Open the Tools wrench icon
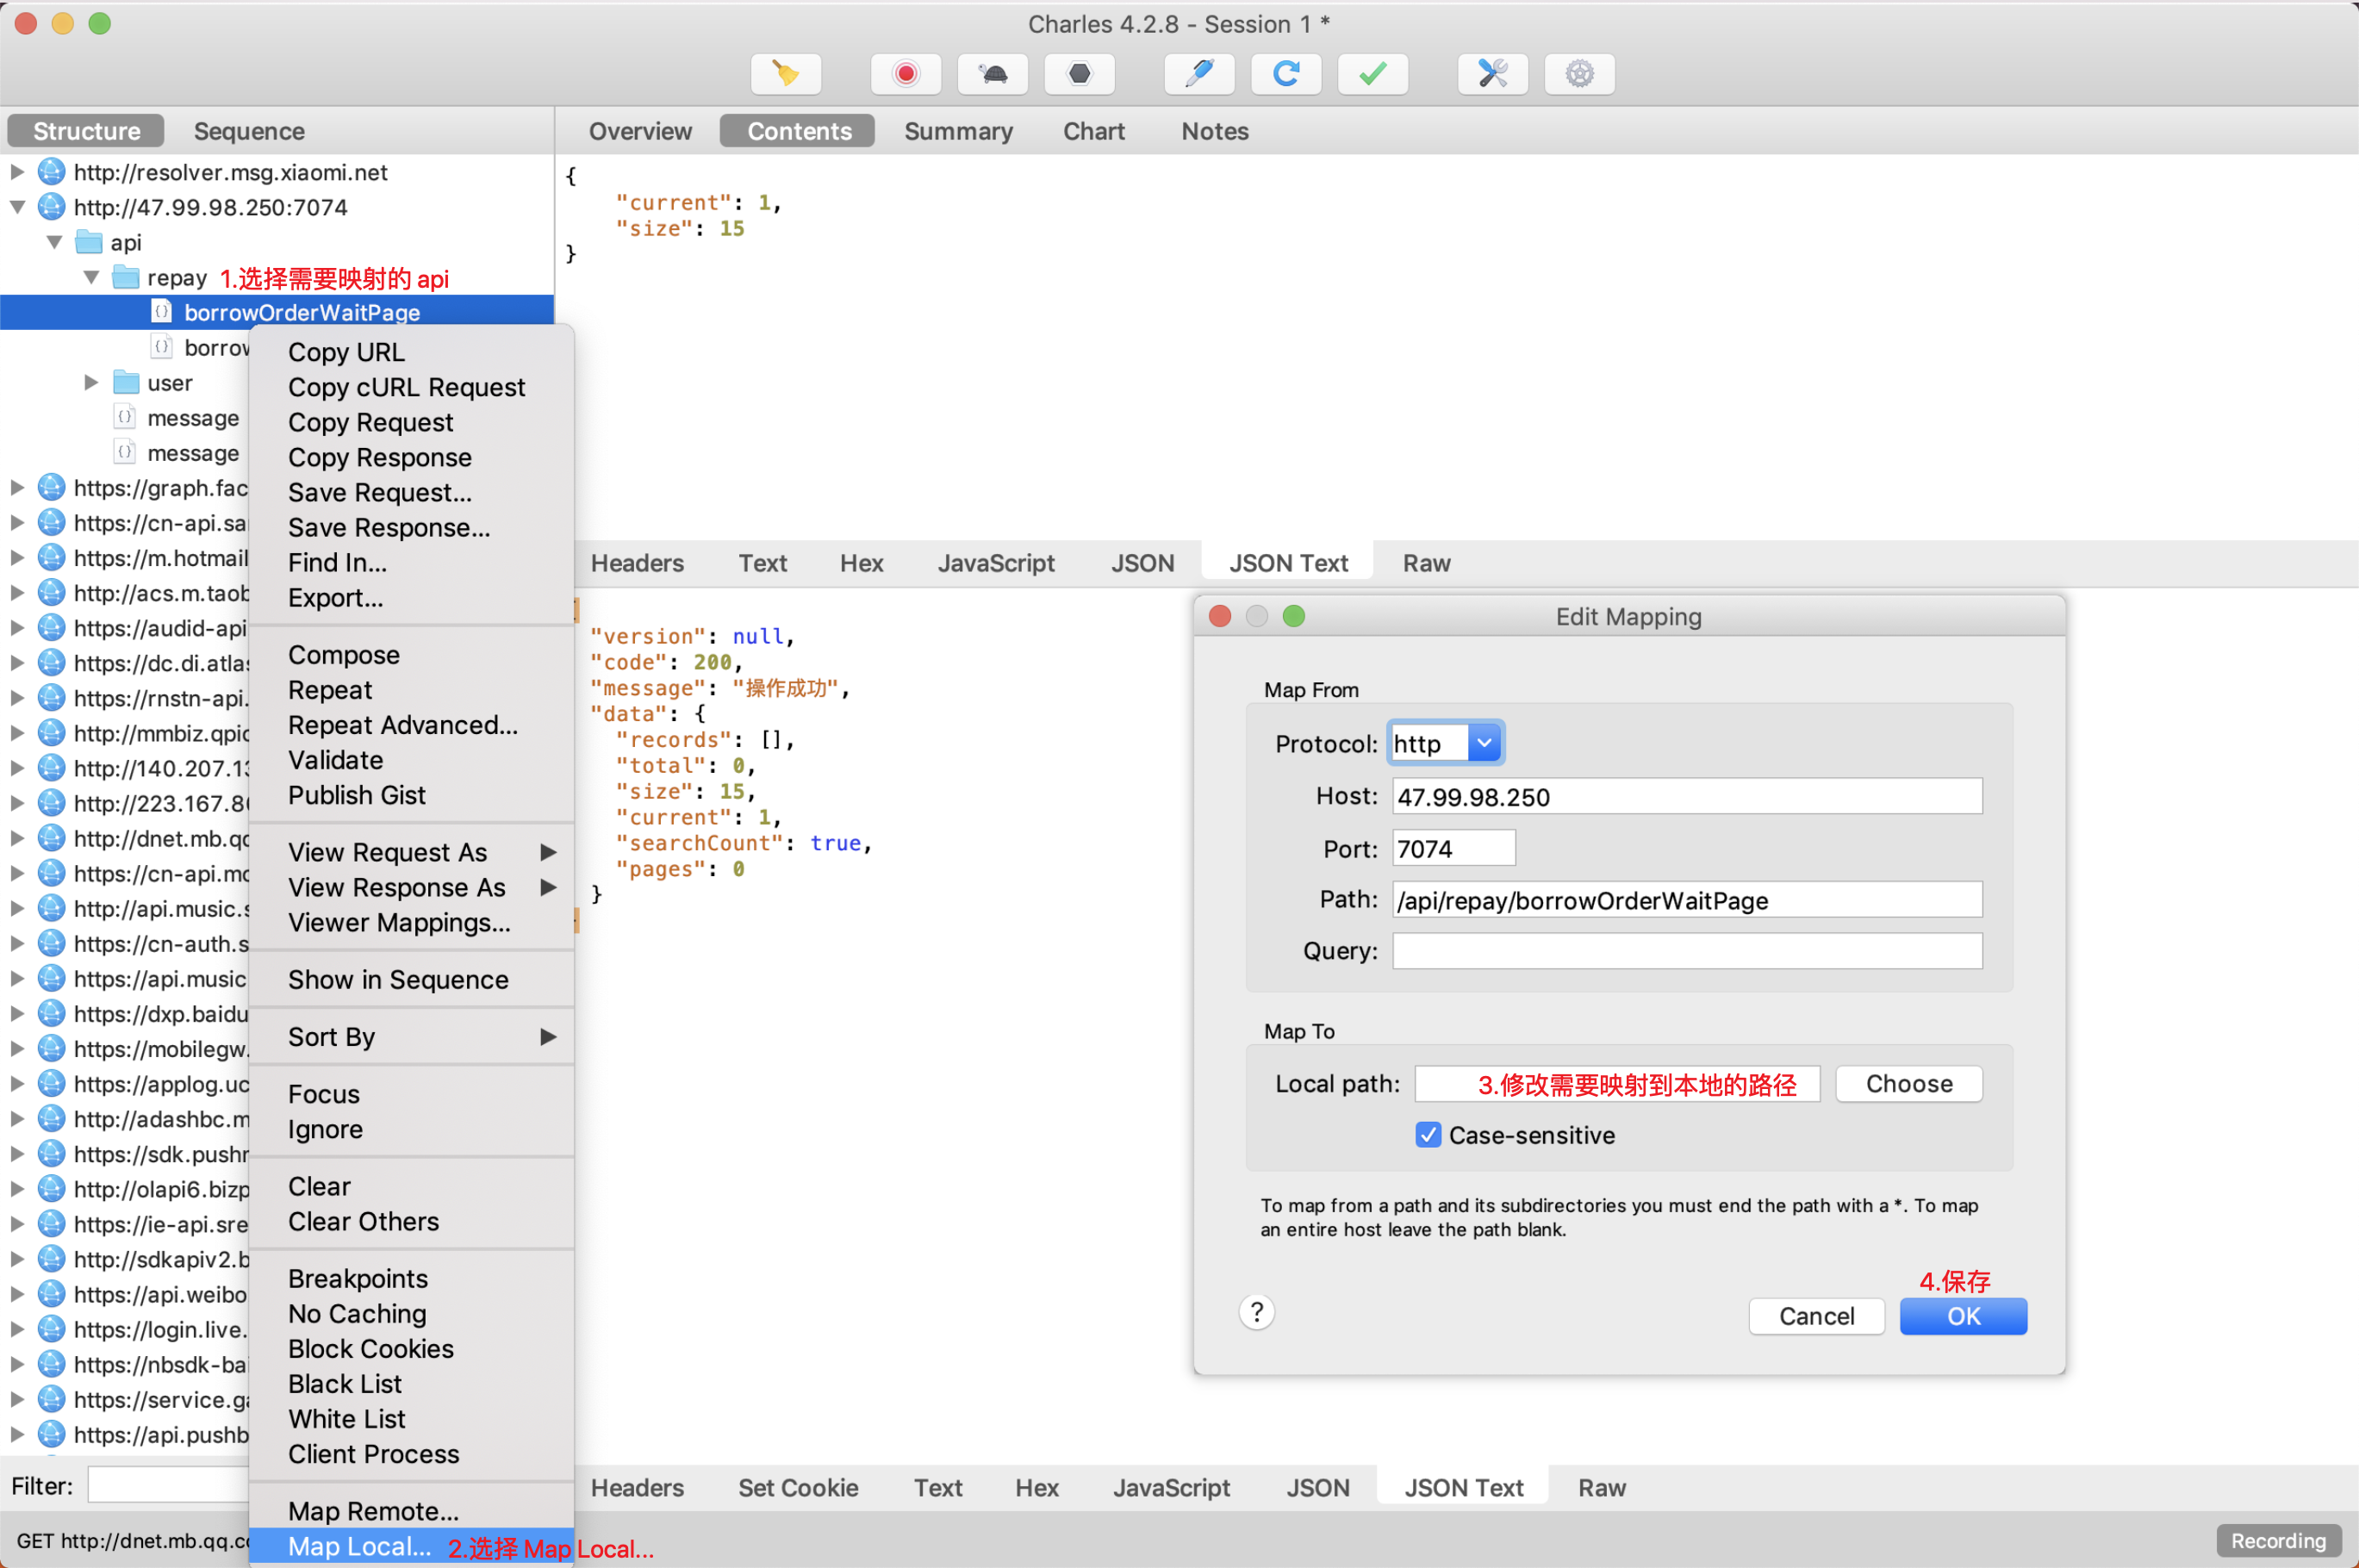 tap(1492, 74)
